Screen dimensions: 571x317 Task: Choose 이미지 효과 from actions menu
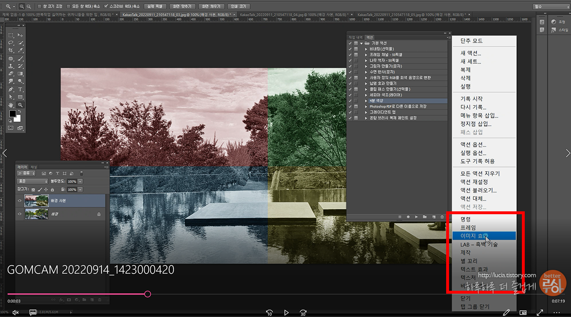[x=484, y=236]
